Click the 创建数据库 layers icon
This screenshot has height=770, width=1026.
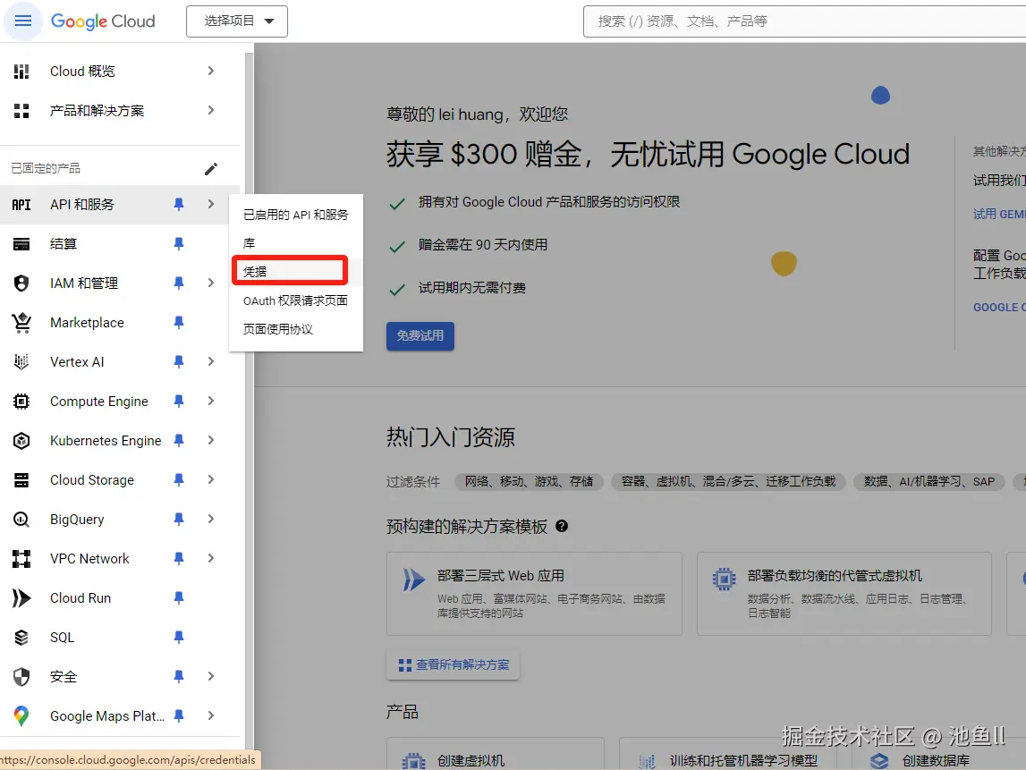click(879, 761)
